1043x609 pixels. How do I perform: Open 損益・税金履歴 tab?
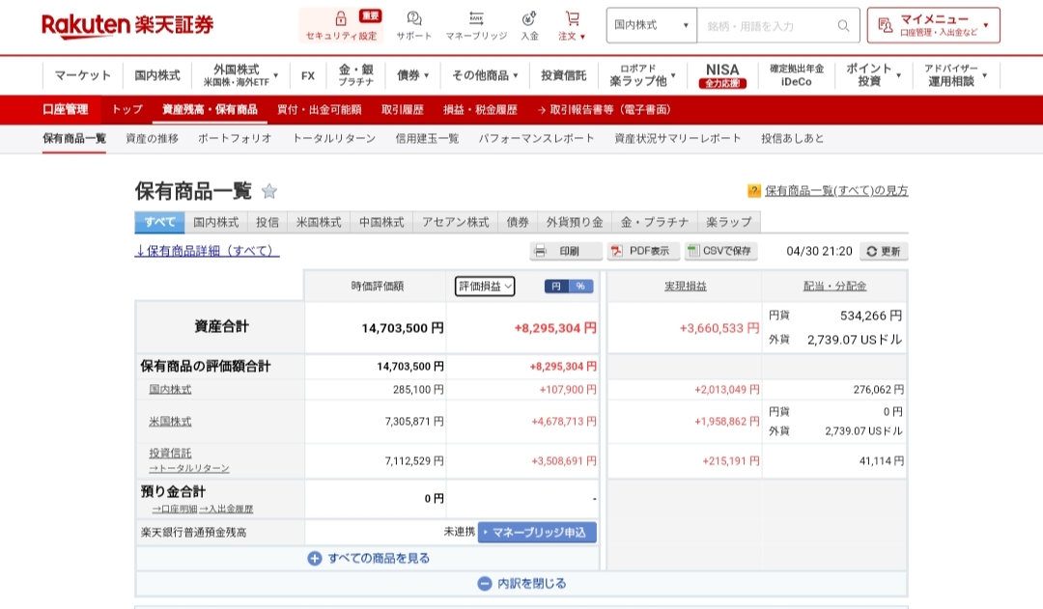coord(480,110)
